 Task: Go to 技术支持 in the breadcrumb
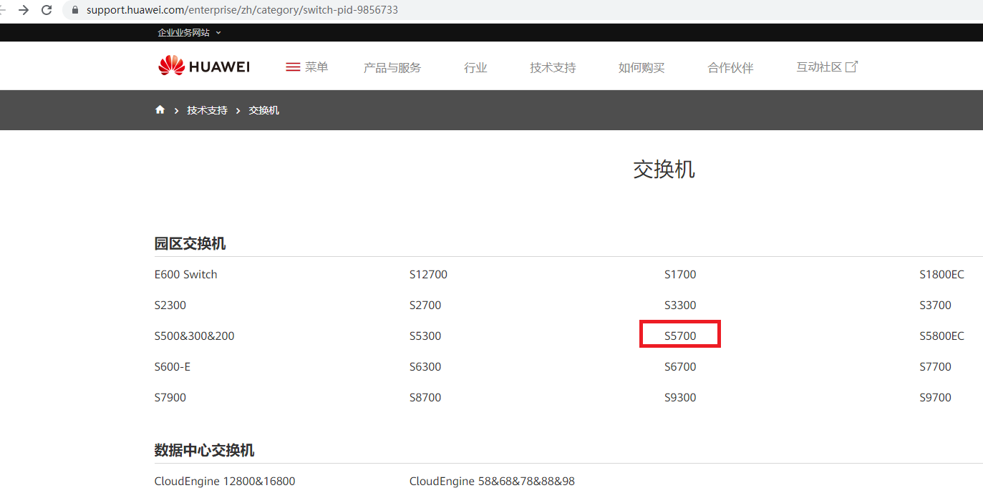(207, 110)
